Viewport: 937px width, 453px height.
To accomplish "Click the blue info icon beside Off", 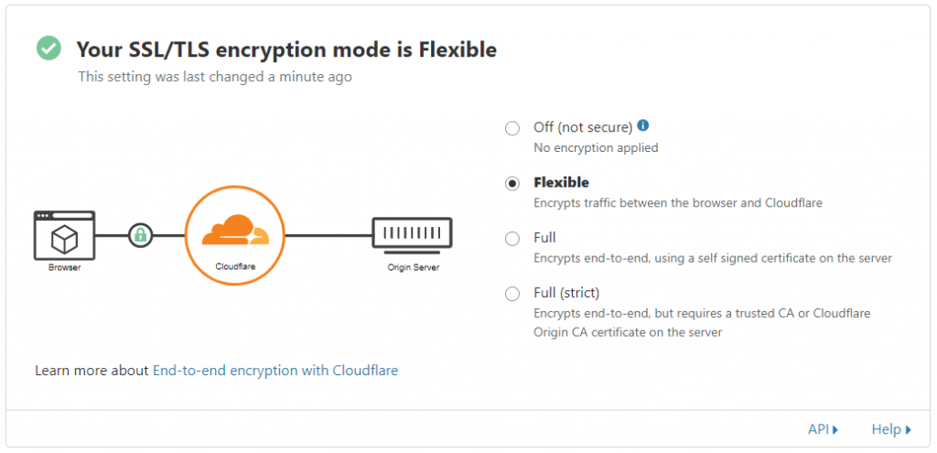I will point(643,126).
